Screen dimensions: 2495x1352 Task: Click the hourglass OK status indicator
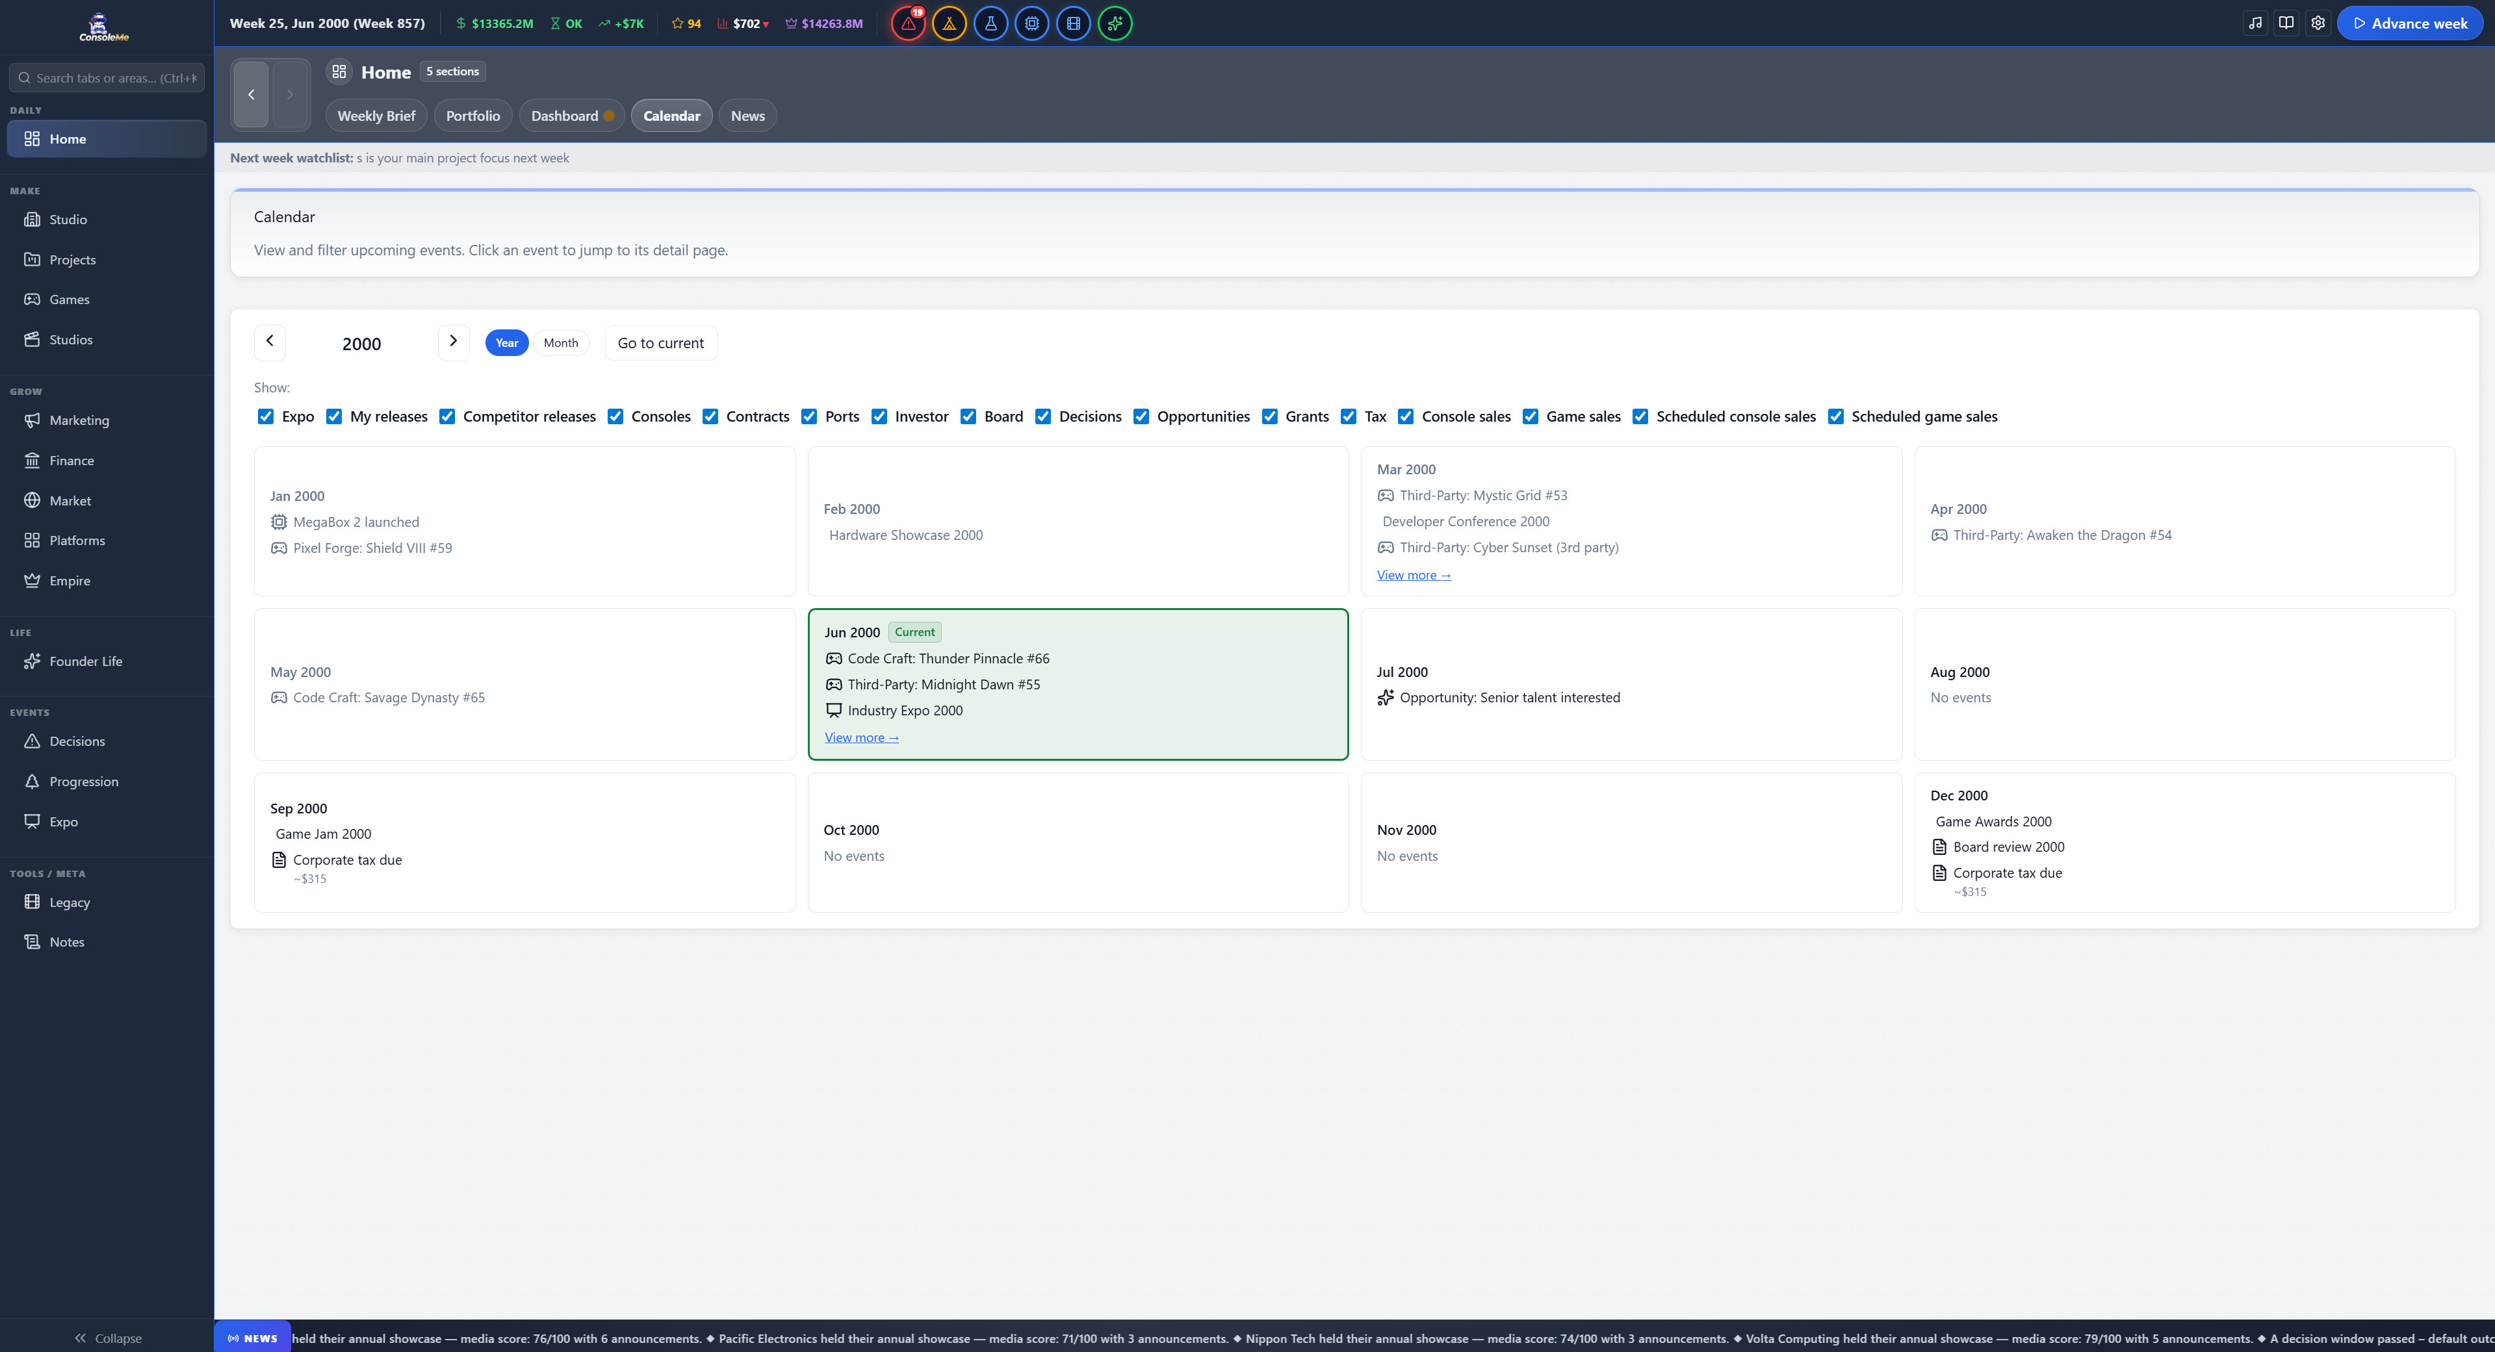click(x=565, y=23)
